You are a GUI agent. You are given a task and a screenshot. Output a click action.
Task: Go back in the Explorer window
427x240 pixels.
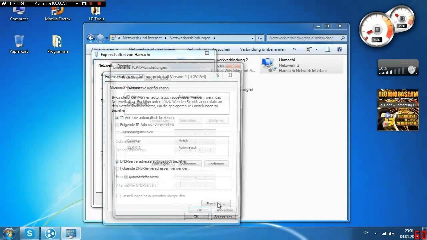click(91, 38)
